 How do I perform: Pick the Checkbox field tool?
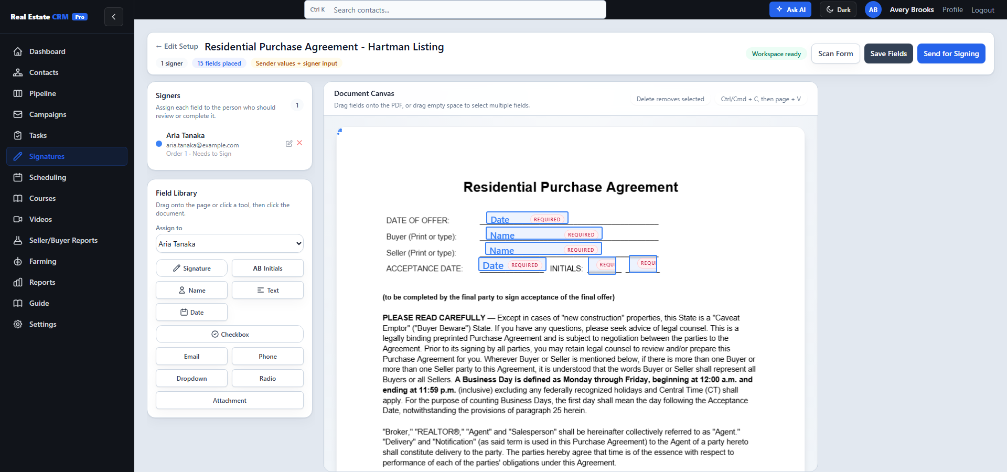point(230,334)
